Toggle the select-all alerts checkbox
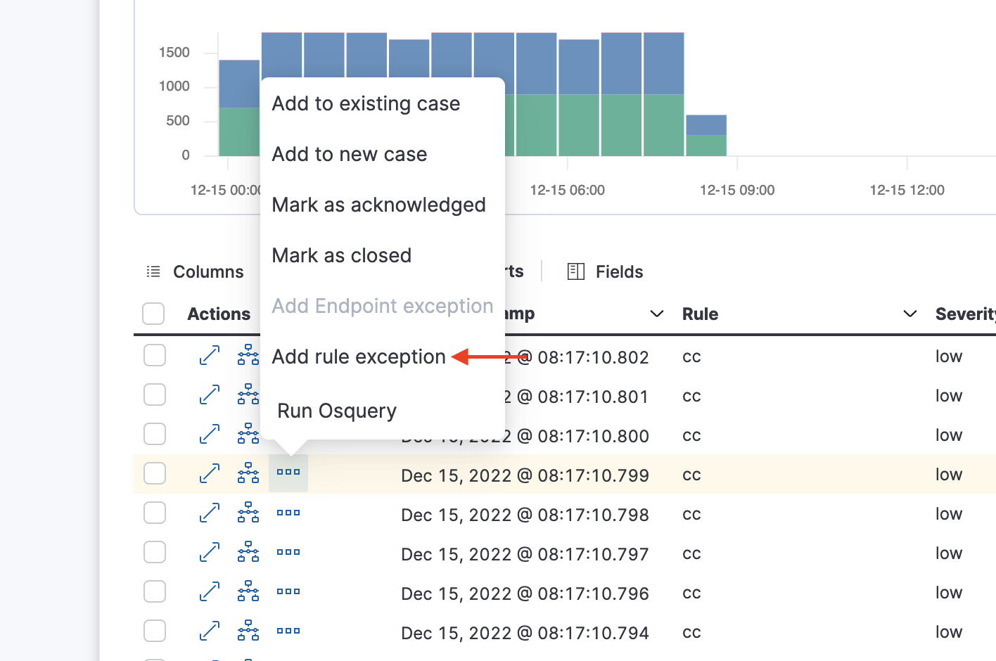The width and height of the screenshot is (996, 661). coord(153,314)
